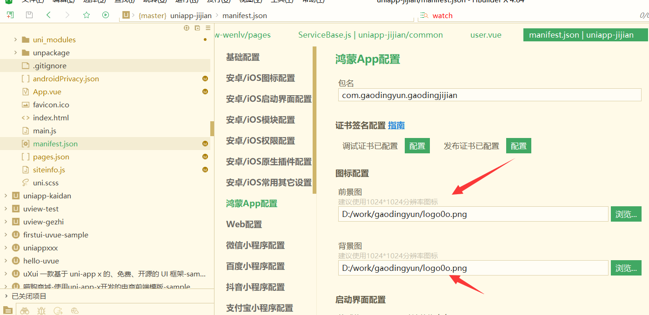649x315 pixels.
Task: Click the save file toolbar icon
Action: [29, 15]
